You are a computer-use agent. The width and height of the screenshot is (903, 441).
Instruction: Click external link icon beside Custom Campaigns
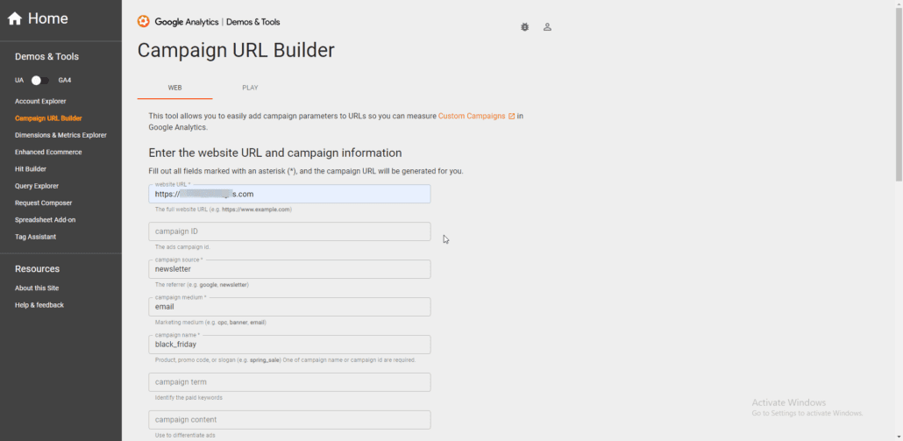[511, 116]
